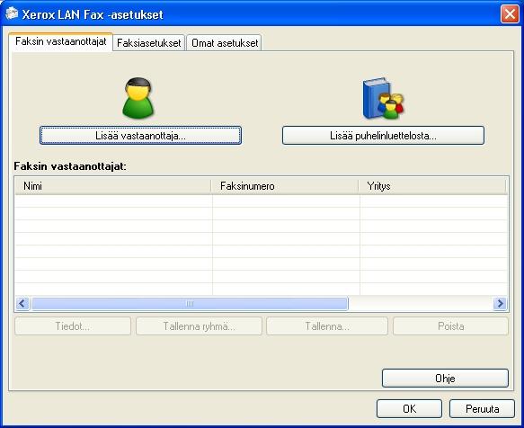
Task: Cancel with the Peruuta button
Action: click(x=482, y=408)
